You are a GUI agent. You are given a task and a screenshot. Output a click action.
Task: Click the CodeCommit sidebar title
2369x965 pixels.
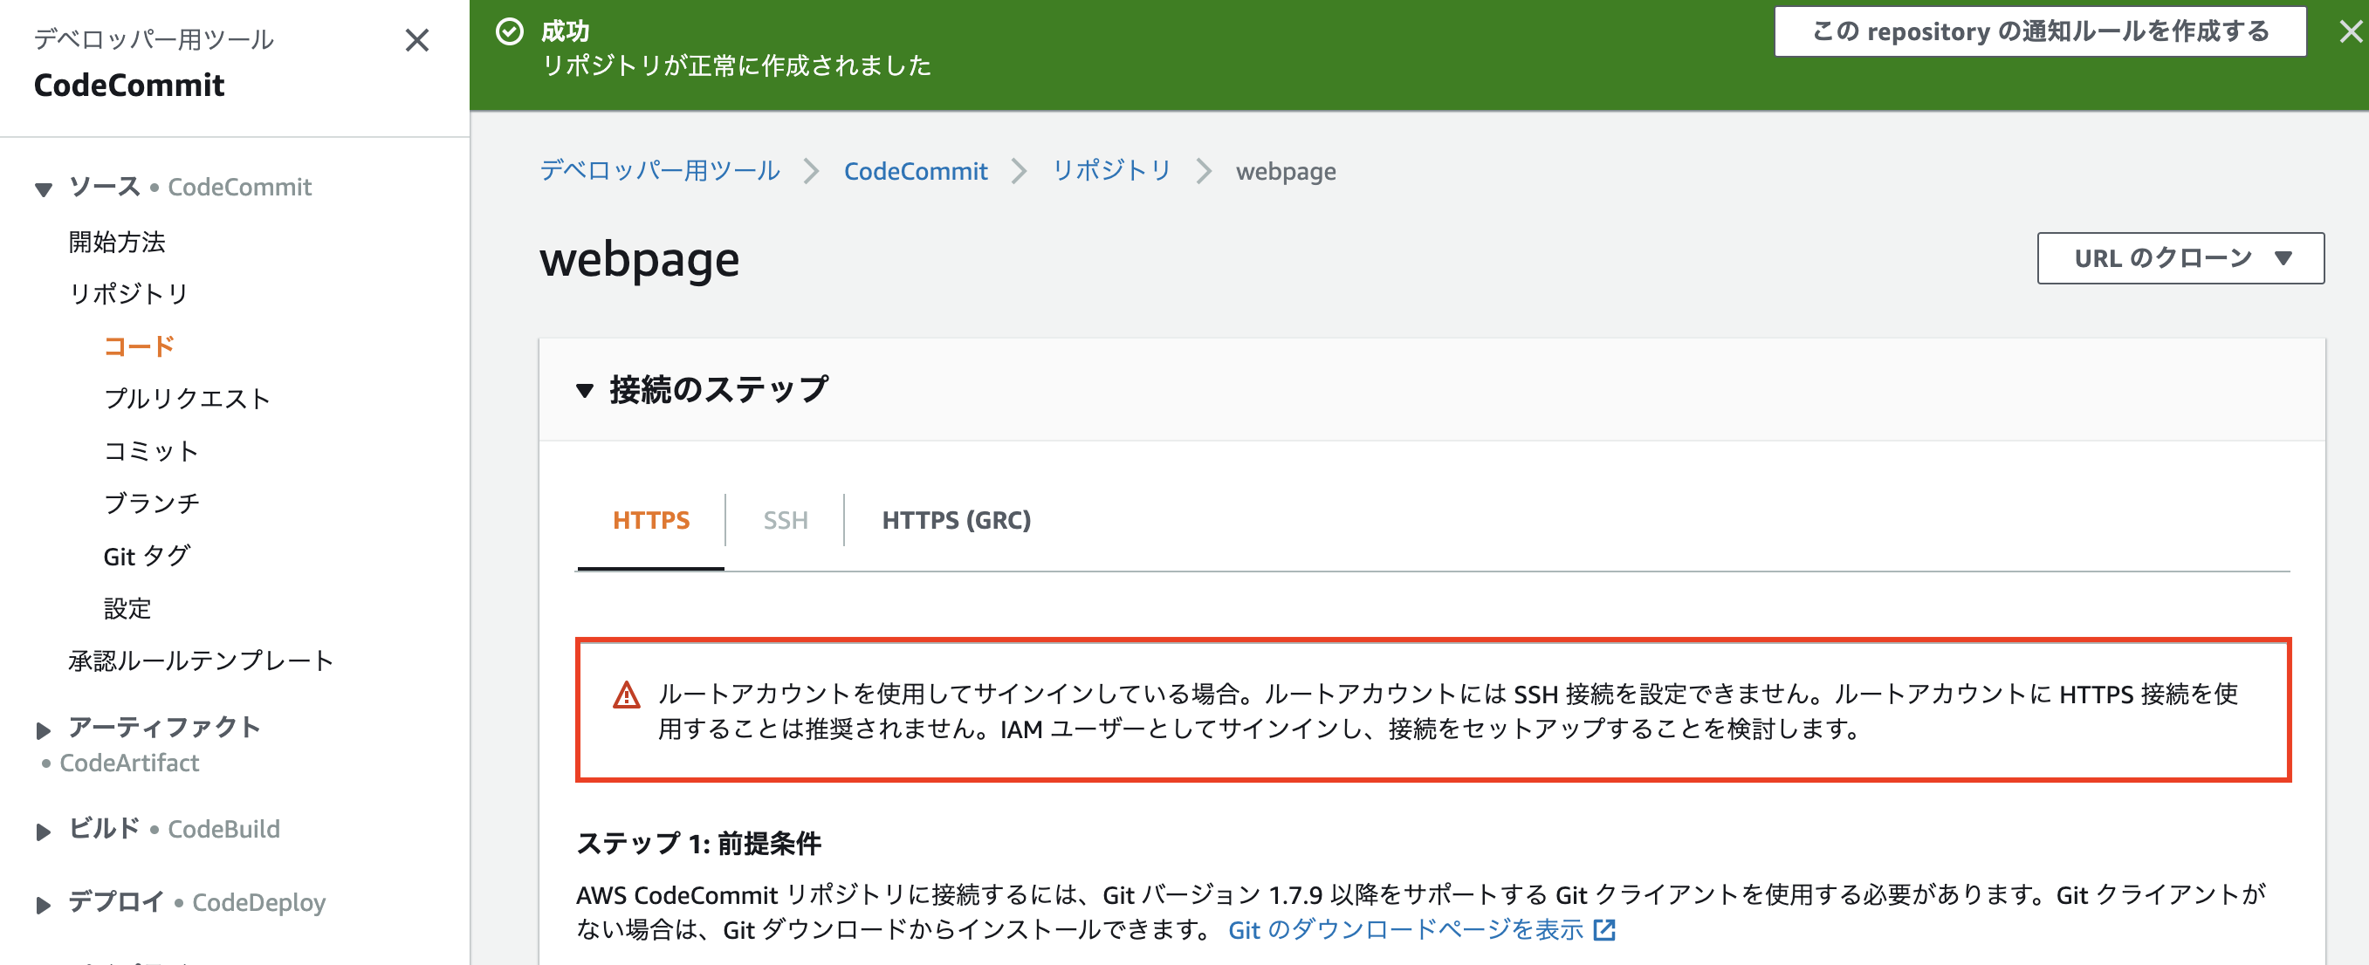129,86
